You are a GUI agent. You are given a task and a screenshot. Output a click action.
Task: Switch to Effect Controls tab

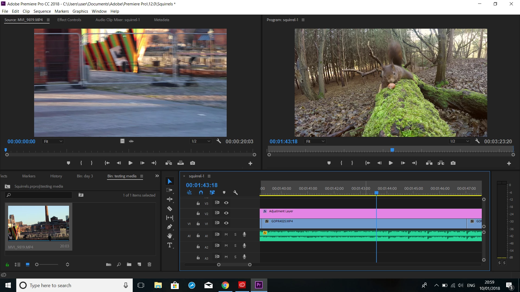[x=69, y=20]
